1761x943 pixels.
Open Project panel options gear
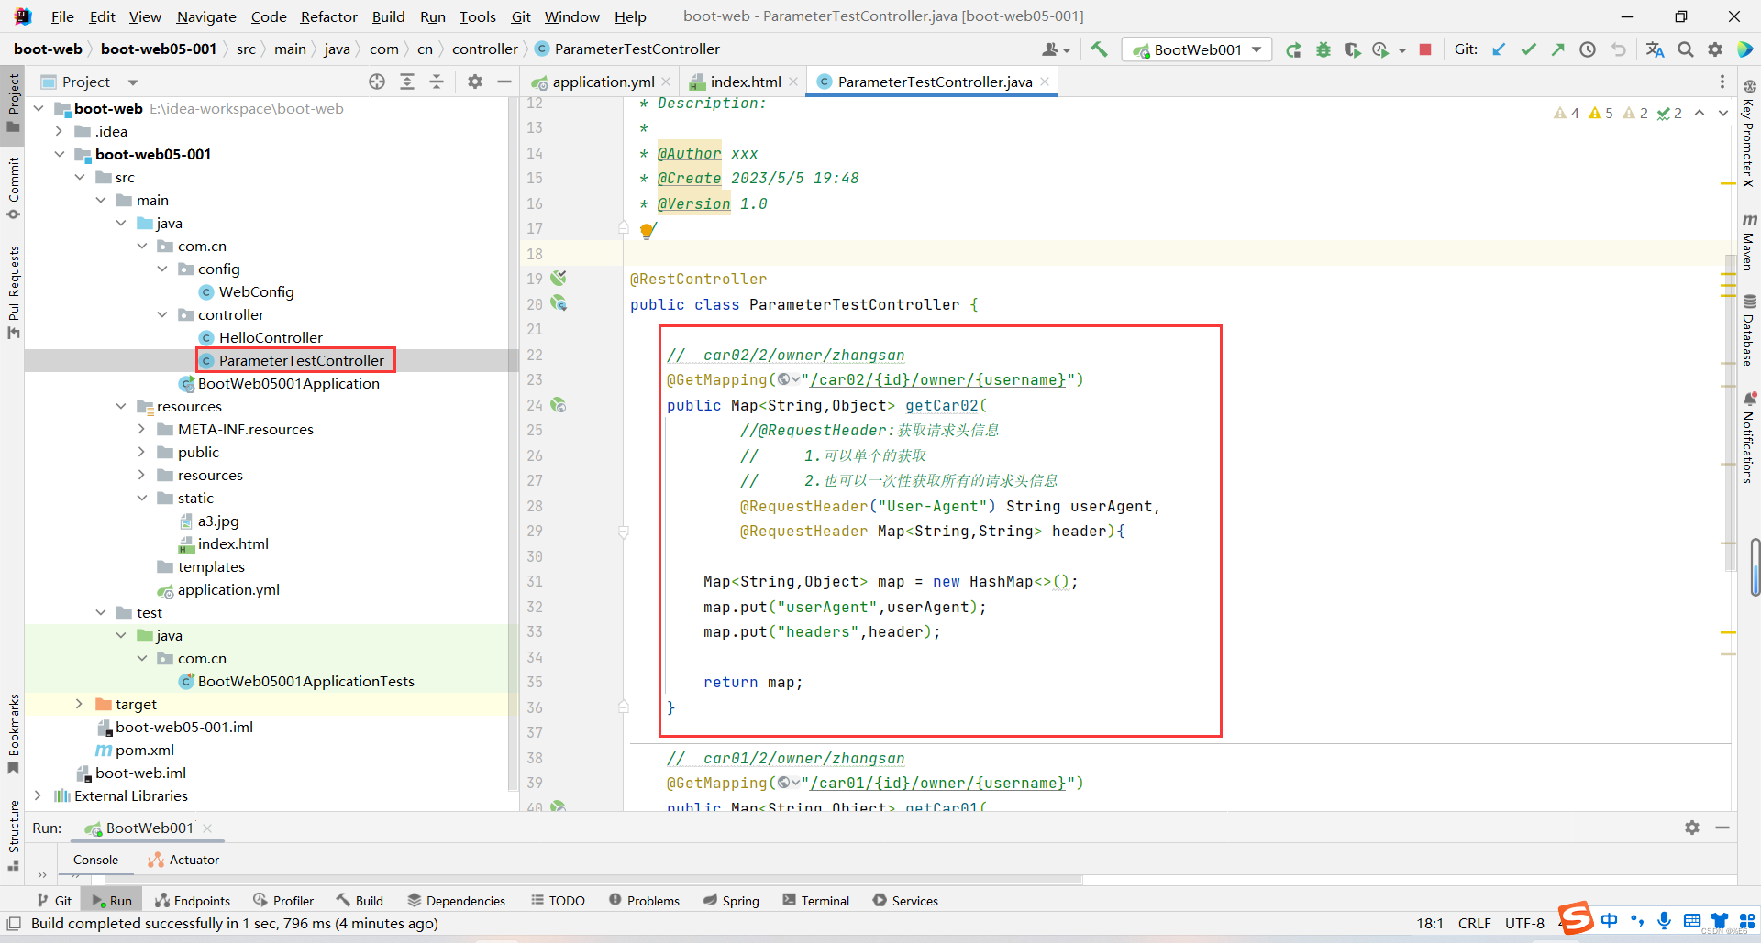(x=474, y=82)
